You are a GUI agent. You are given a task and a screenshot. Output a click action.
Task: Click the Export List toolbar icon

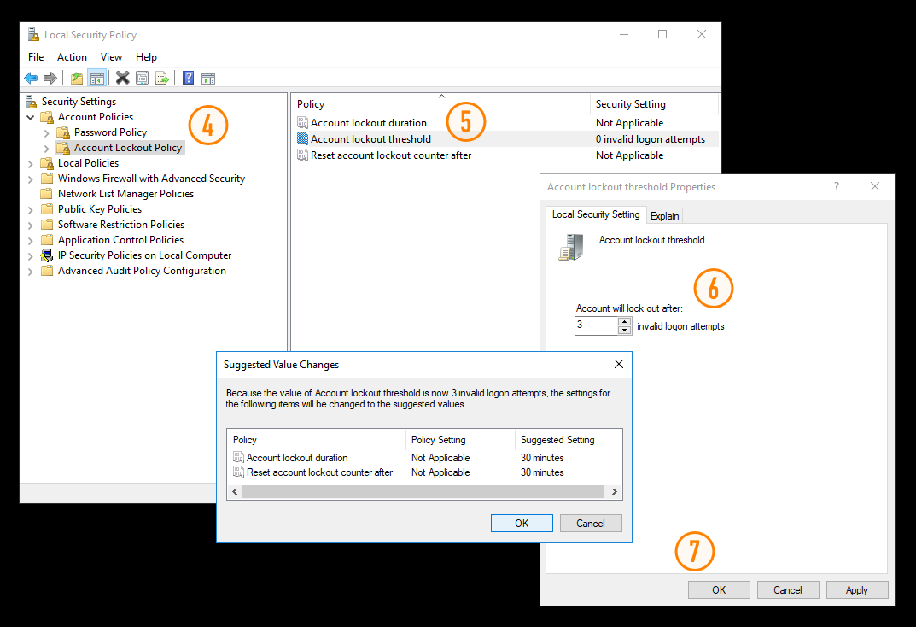[162, 79]
